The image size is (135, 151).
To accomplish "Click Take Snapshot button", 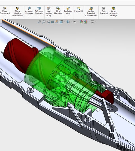I will [x=104, y=11].
